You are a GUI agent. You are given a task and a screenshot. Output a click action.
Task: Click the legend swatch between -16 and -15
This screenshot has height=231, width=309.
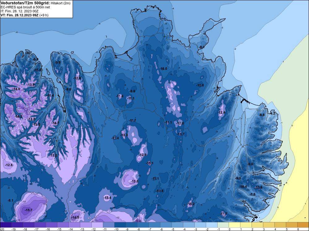coord(51,225)
